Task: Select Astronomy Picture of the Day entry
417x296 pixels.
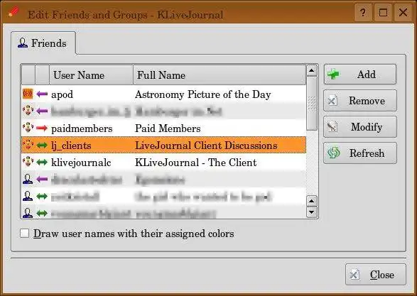Action: click(x=203, y=94)
